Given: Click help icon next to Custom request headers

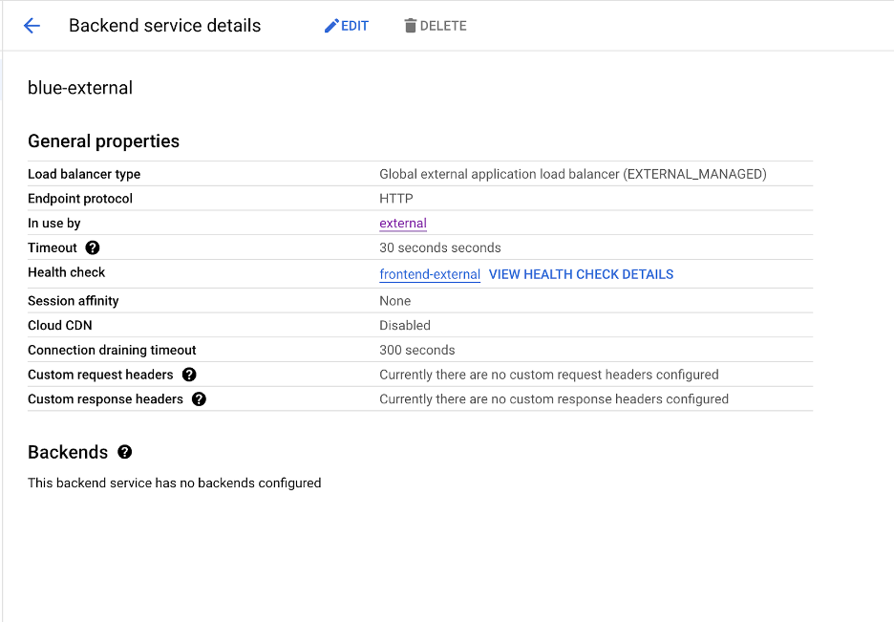Looking at the screenshot, I should (x=189, y=375).
